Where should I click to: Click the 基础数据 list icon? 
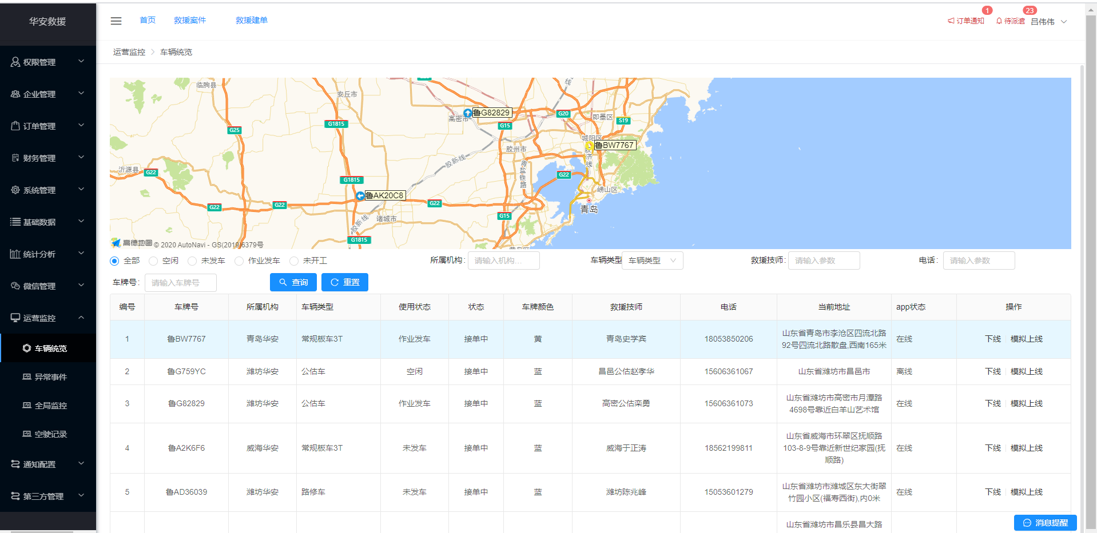click(15, 222)
